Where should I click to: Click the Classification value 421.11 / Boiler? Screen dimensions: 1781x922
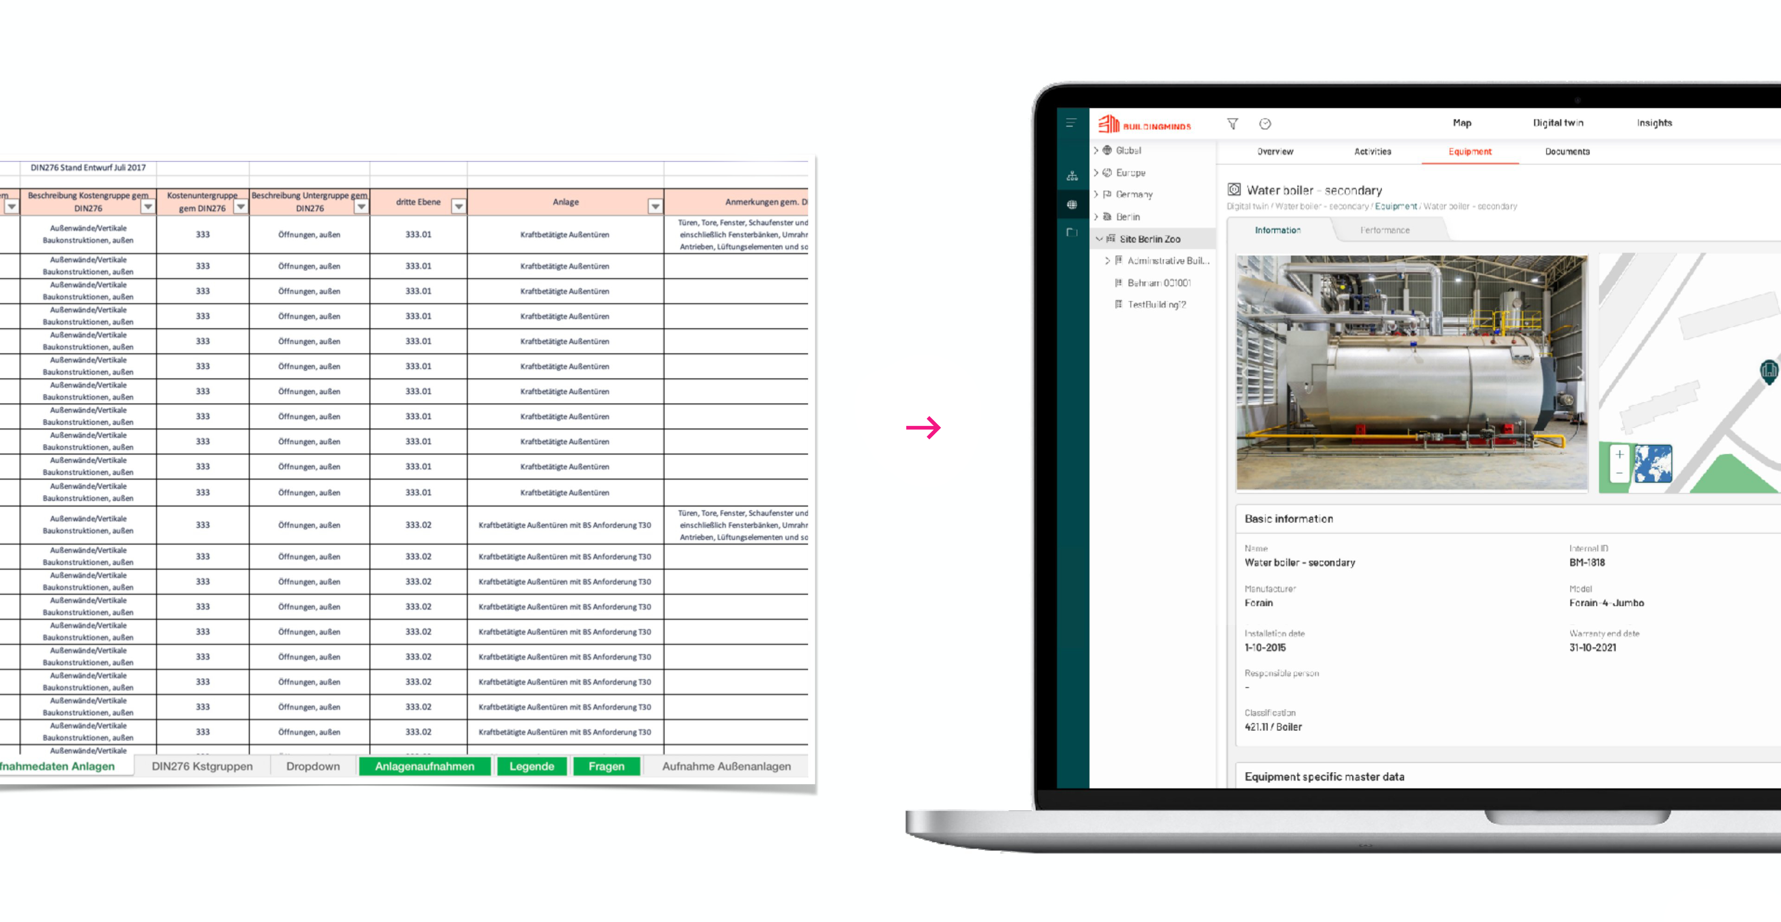click(x=1273, y=727)
